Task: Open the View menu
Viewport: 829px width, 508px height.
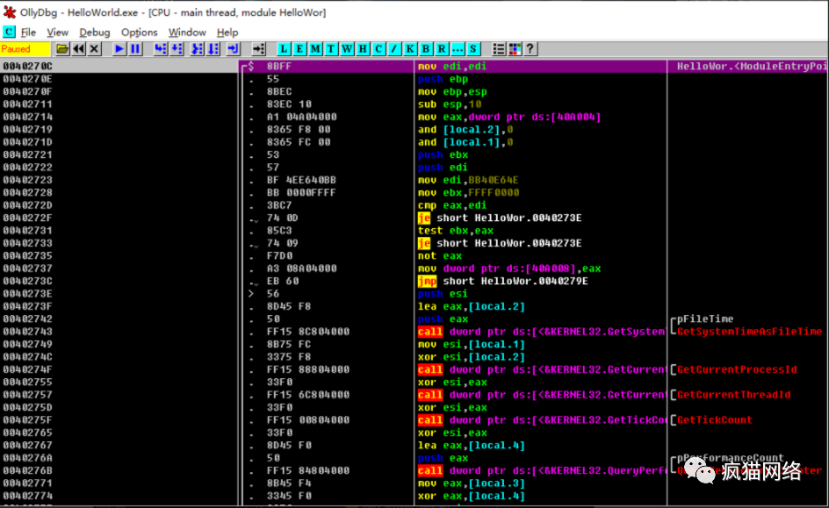Action: (58, 32)
